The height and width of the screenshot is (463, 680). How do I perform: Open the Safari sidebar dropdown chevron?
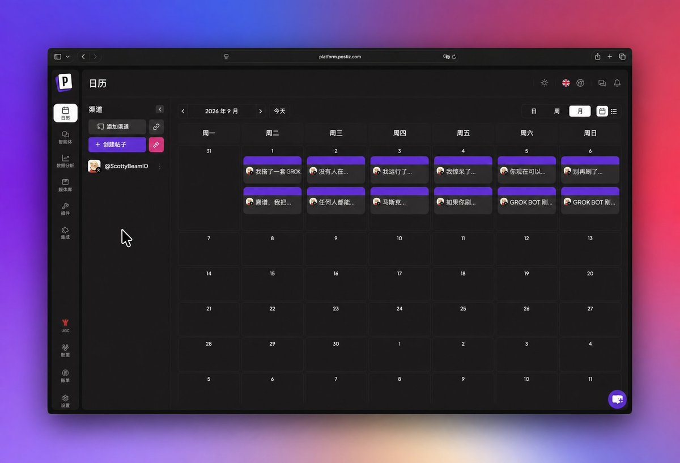point(68,57)
